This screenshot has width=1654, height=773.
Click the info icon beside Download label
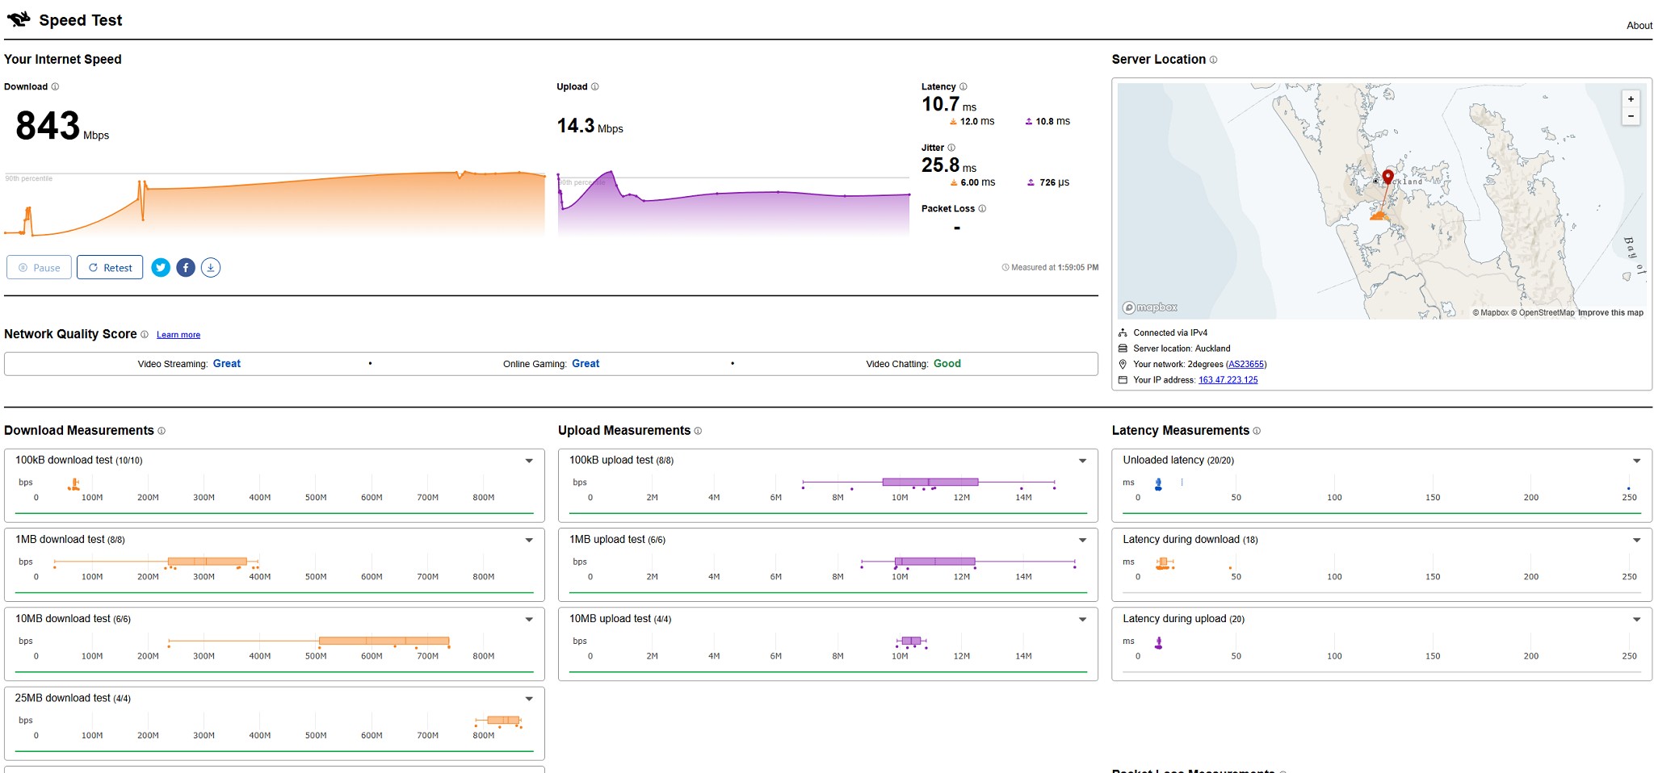(55, 87)
